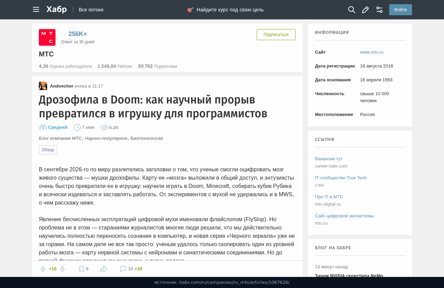
Task: Click the bookmarks count 6
Action: 87,269
